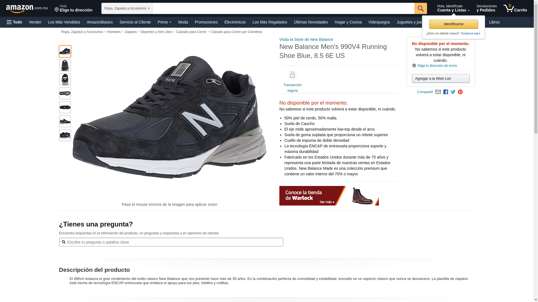Image resolution: width=538 pixels, height=302 pixels.
Task: Expand the search category dropdown
Action: [127, 8]
